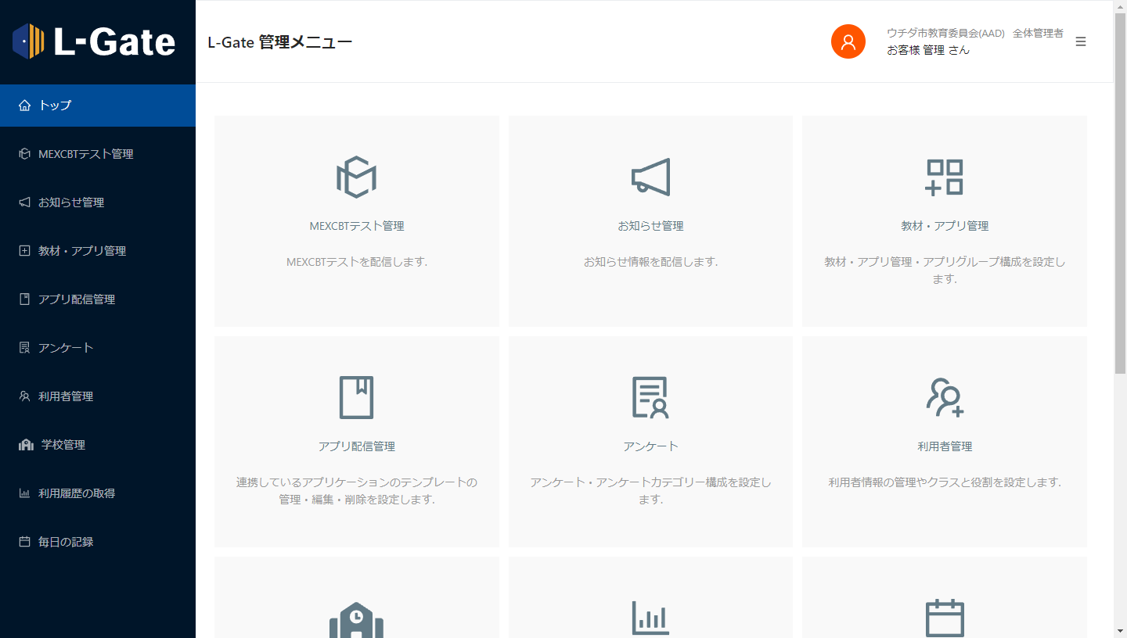Click the "L-Gate 管理メニュー" page title
Screen dimensions: 1127x638
[280, 42]
